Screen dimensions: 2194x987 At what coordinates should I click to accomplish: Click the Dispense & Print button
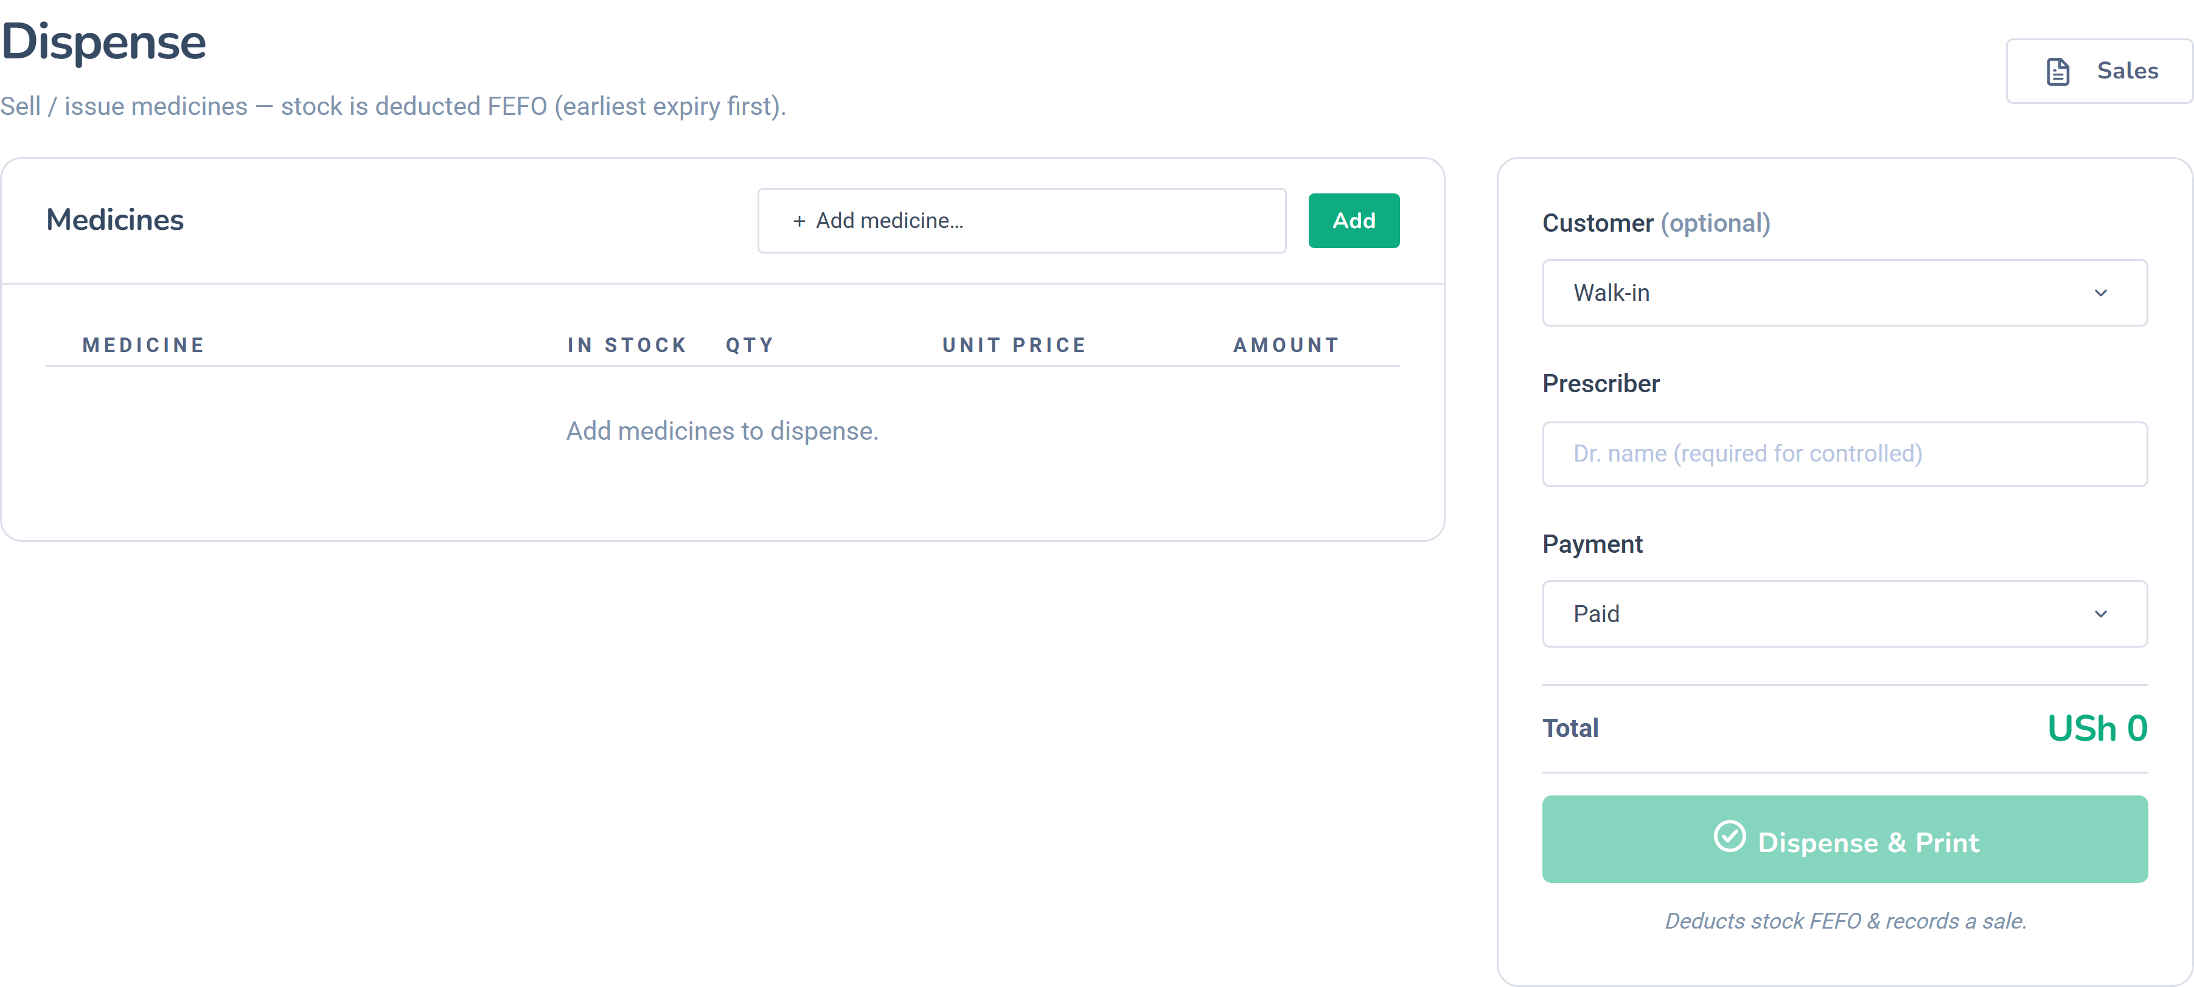(x=1844, y=839)
